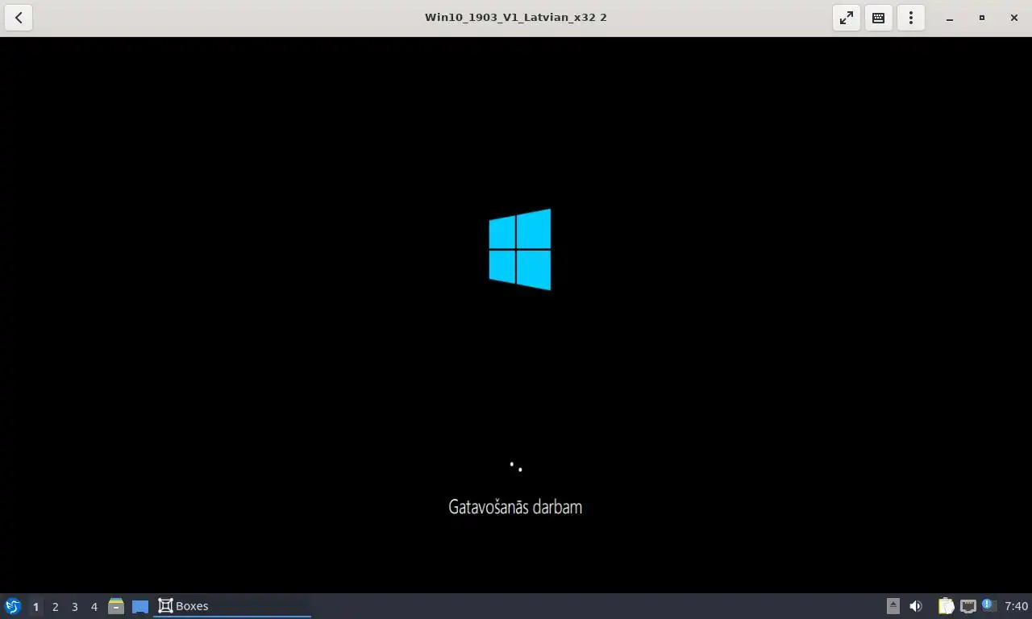Open the clipboard manager tray icon
Screen dimensions: 1032x619
(x=946, y=606)
